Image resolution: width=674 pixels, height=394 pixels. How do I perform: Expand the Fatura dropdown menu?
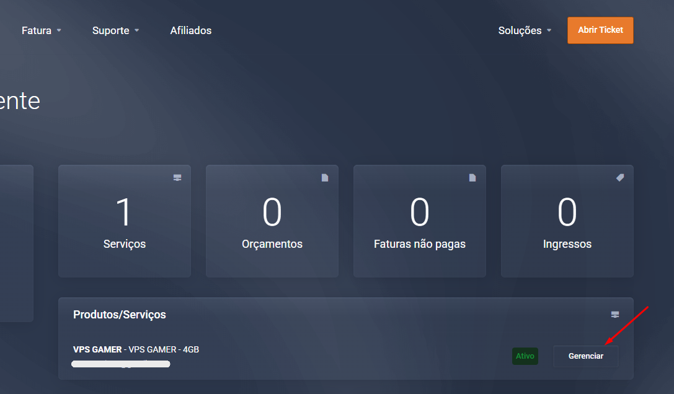(x=42, y=30)
